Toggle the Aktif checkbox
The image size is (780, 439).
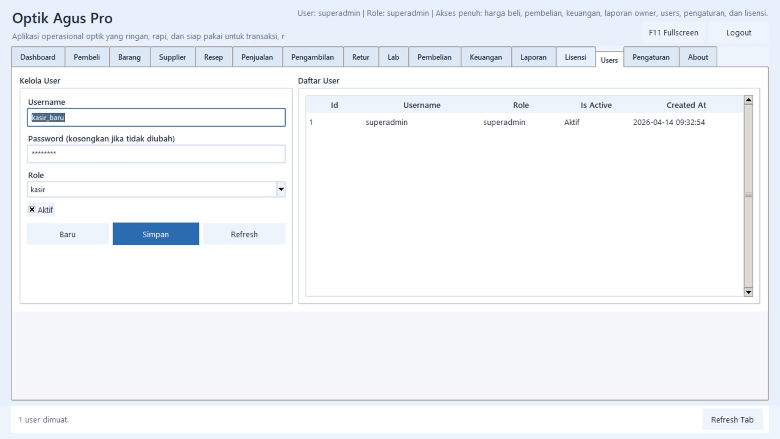point(32,210)
